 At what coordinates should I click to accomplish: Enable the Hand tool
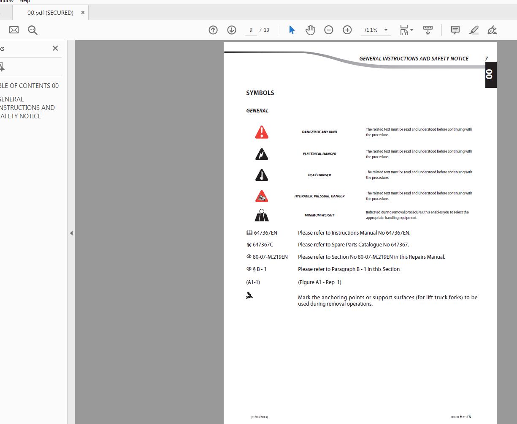coord(310,30)
